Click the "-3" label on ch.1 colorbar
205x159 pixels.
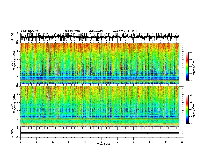pyautogui.click(x=191, y=52)
